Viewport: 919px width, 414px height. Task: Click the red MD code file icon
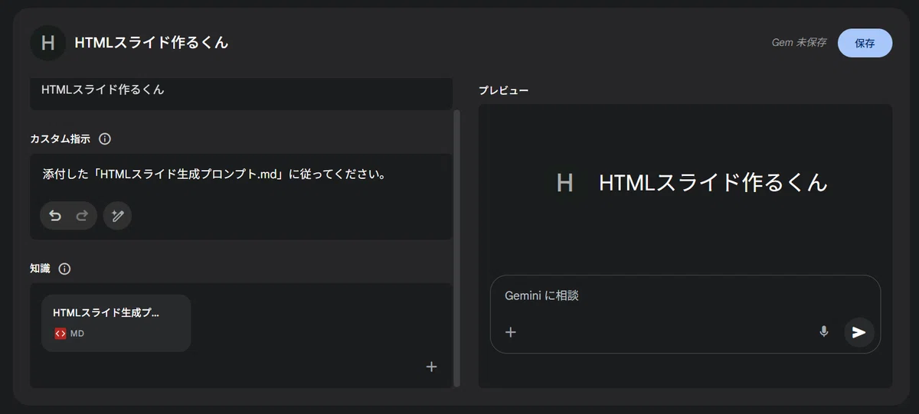(61, 334)
